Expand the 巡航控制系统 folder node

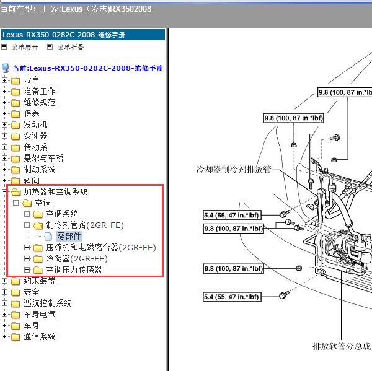pos(4,303)
